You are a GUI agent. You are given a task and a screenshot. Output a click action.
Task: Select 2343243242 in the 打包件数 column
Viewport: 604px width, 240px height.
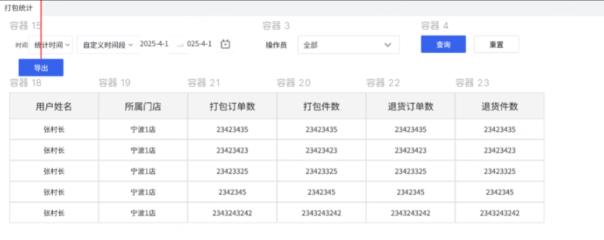pyautogui.click(x=321, y=212)
